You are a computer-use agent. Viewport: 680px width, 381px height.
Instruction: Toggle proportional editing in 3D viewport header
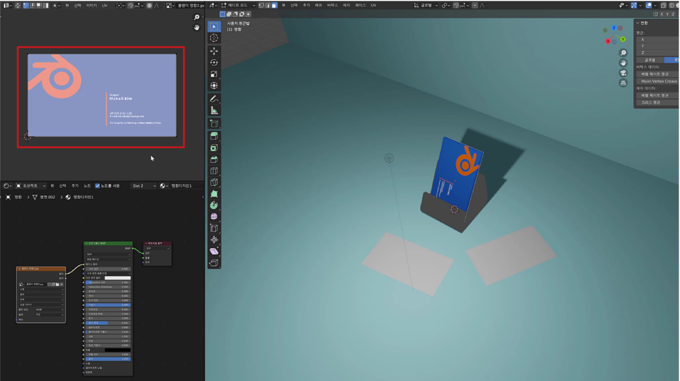coord(475,5)
